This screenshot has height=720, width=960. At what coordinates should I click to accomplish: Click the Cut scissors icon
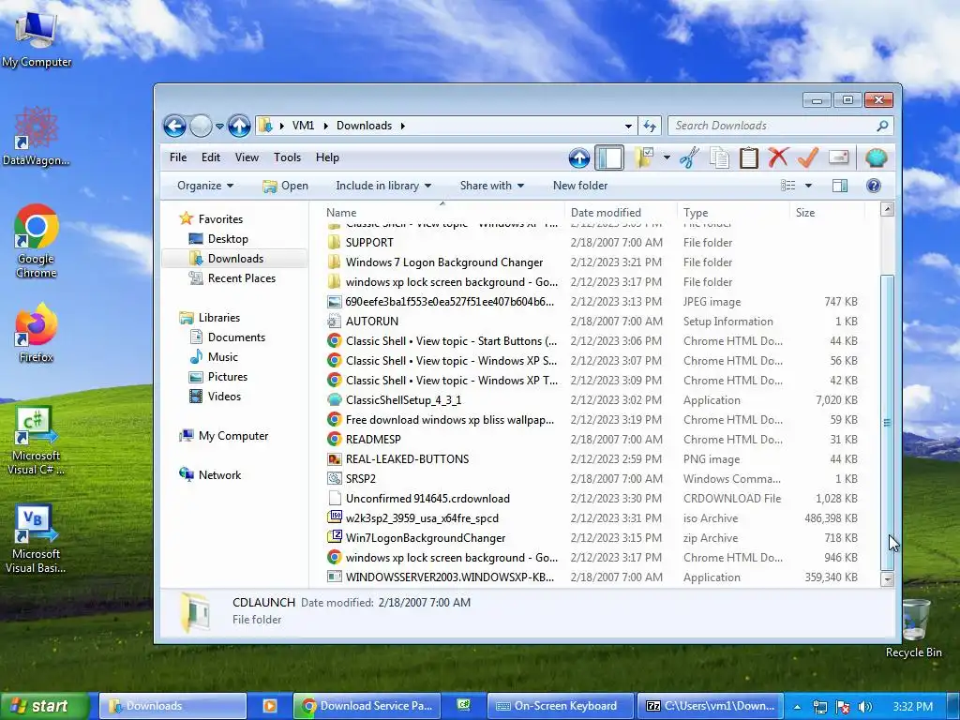[690, 157]
